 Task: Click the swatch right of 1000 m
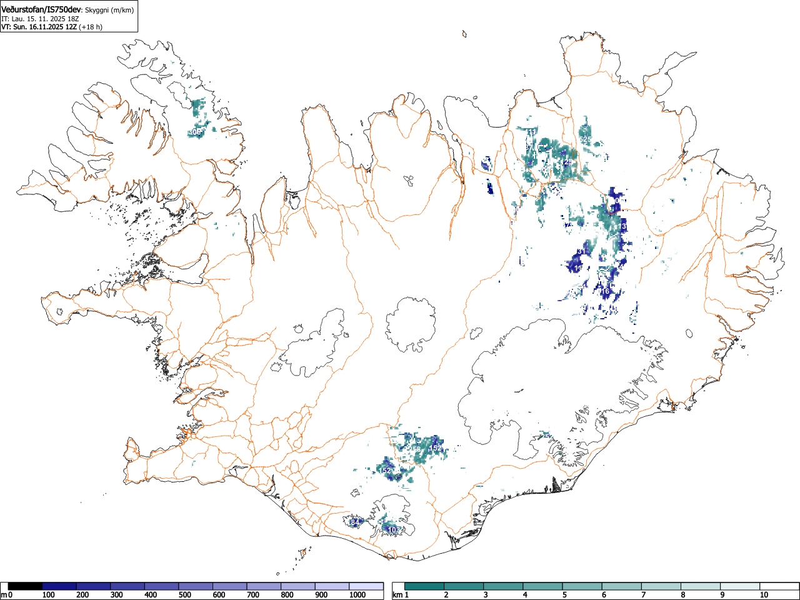[x=366, y=586]
